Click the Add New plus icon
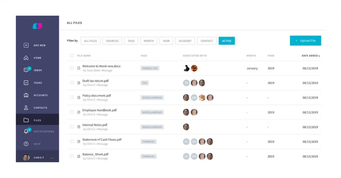 tap(26, 45)
